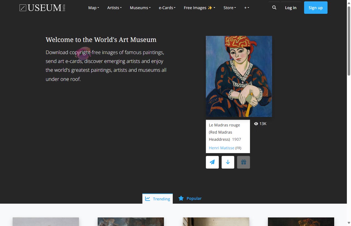Open the Map menu

[93, 7]
